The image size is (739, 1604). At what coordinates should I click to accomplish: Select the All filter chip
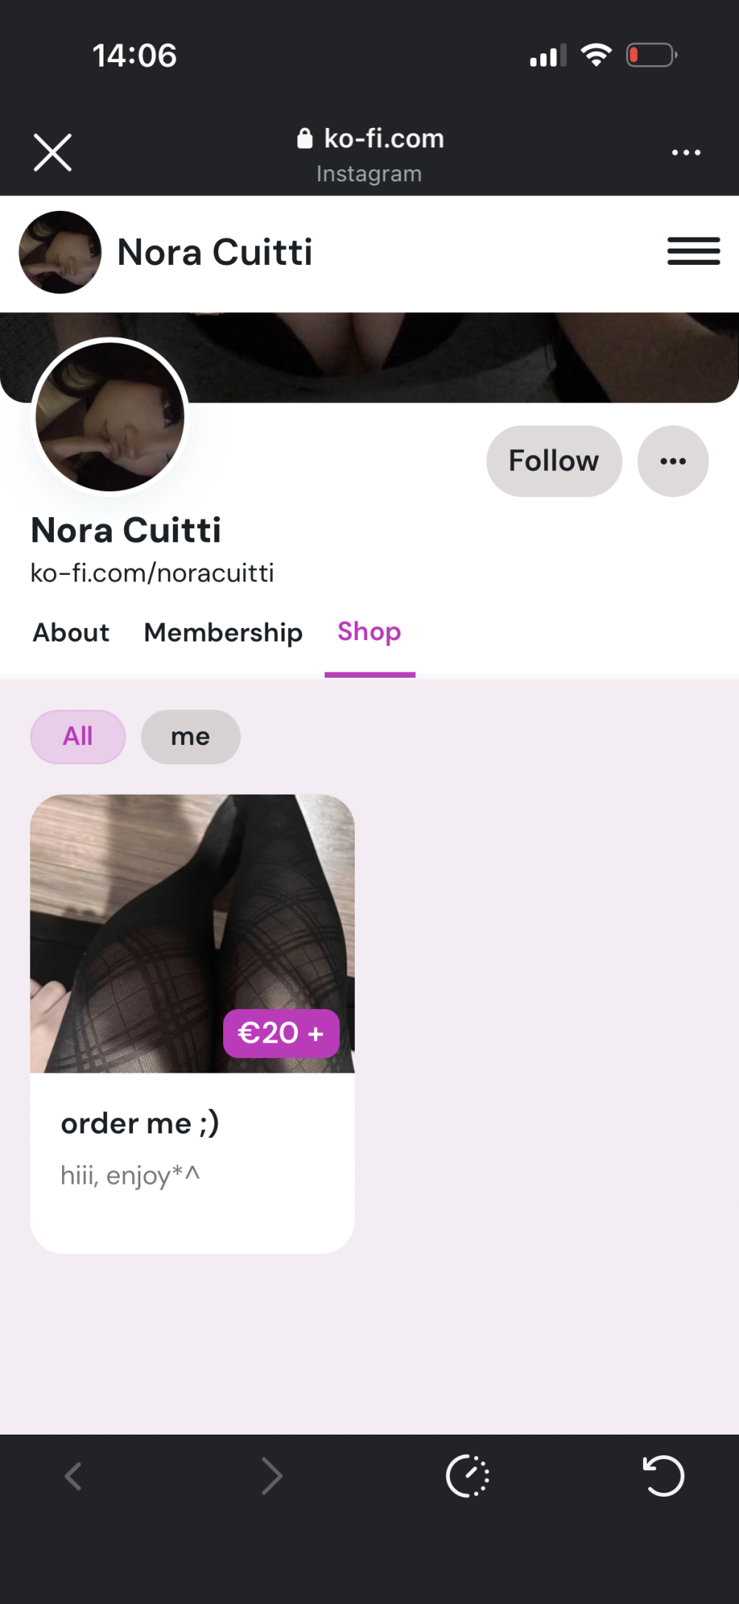tap(78, 736)
